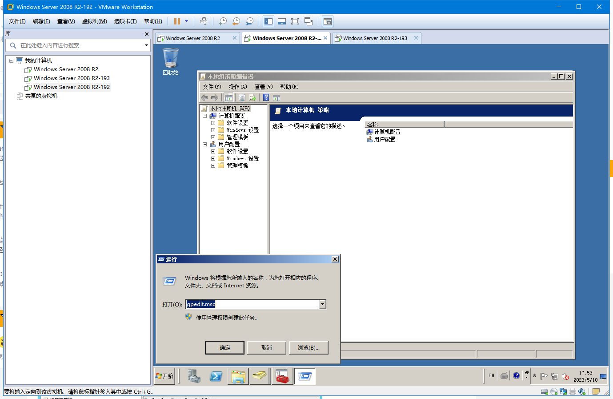
Task: Close the library panel
Action: tap(147, 34)
